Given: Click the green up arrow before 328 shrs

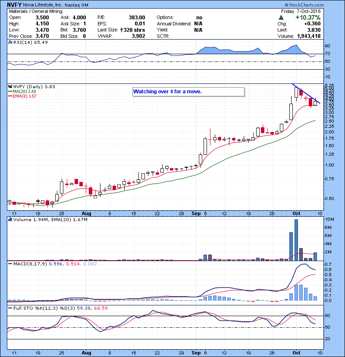Looking at the screenshot, I should pyautogui.click(x=122, y=30).
